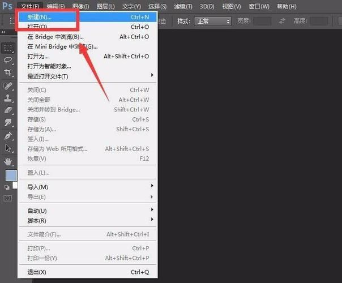Viewport: 342px width, 283px height.
Task: Open the 选择(S) menu
Action: point(157,7)
